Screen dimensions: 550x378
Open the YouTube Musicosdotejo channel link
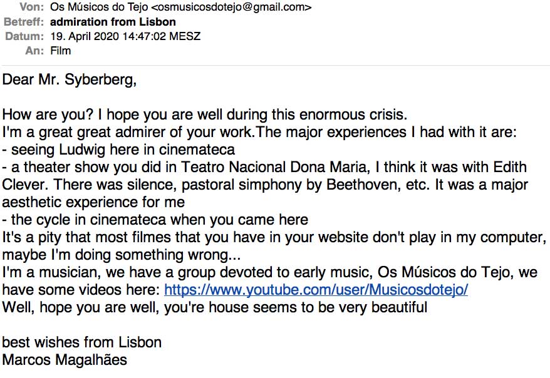tap(316, 290)
